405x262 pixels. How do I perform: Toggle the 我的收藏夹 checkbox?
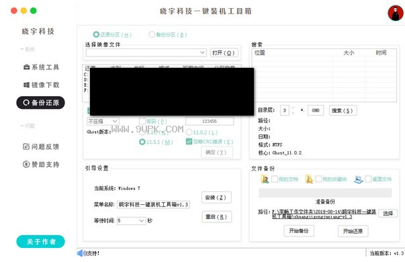click(x=318, y=179)
